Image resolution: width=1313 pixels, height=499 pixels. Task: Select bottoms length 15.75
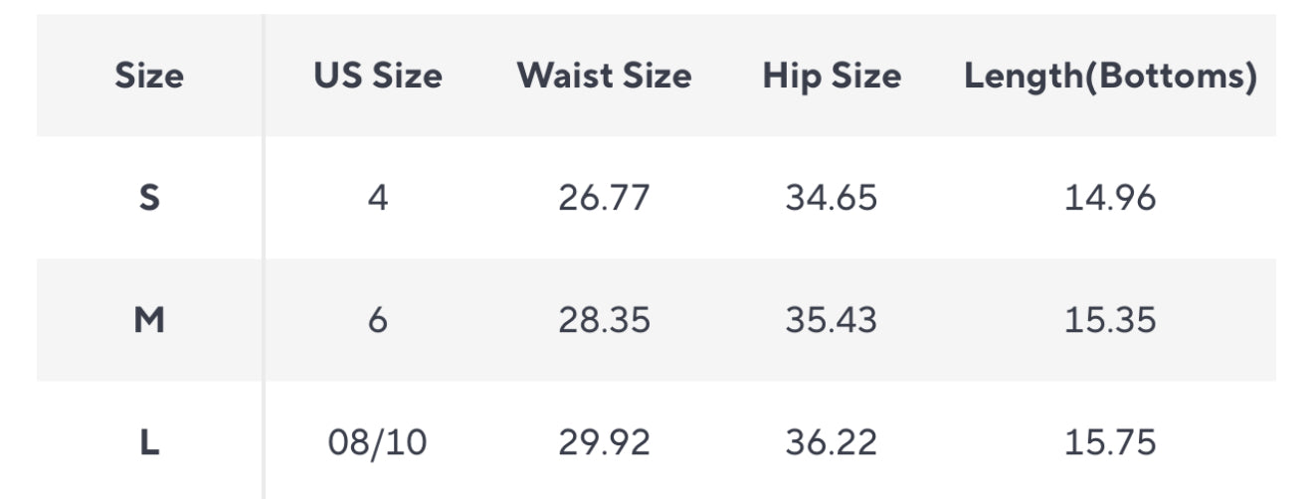coord(1110,442)
